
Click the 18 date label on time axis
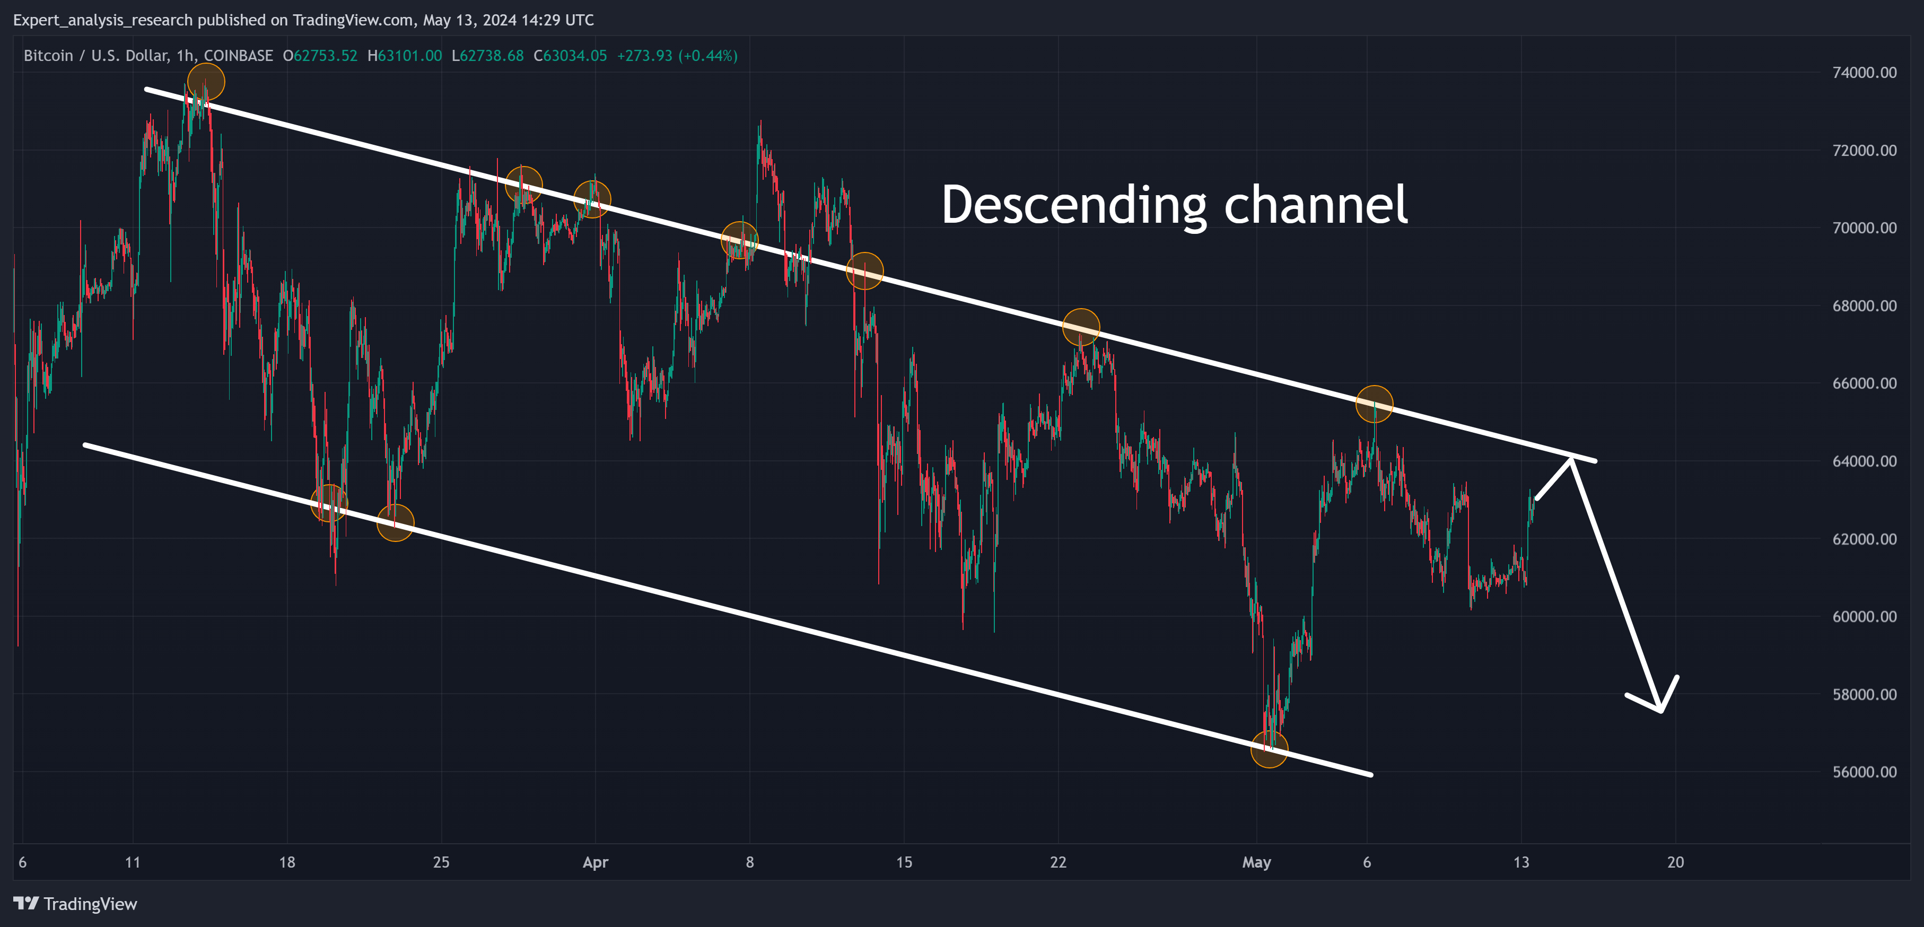pyautogui.click(x=287, y=862)
